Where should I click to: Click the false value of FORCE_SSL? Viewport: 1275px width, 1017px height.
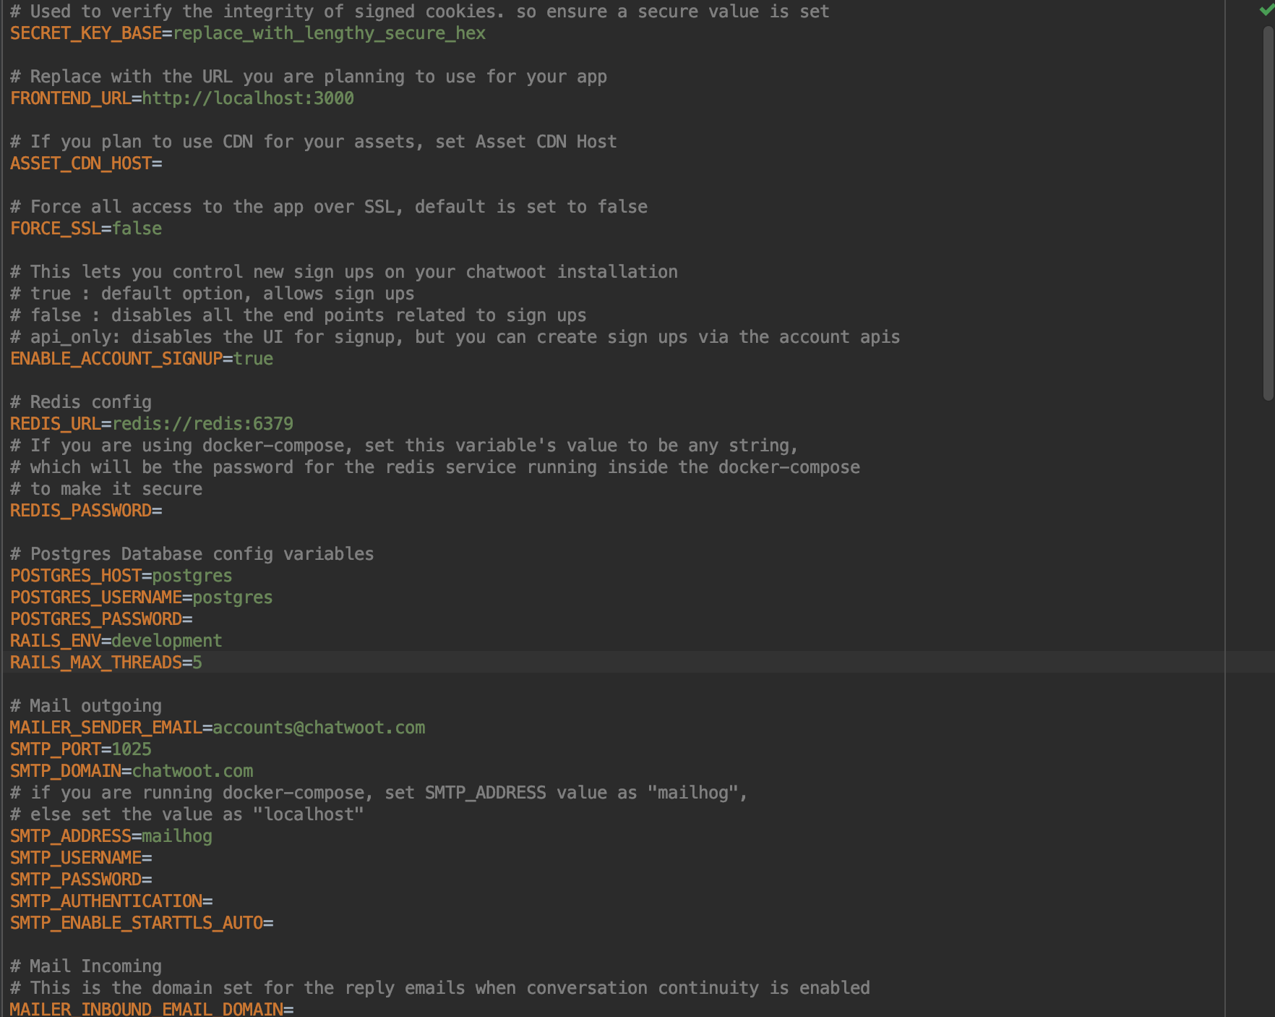[x=137, y=228]
